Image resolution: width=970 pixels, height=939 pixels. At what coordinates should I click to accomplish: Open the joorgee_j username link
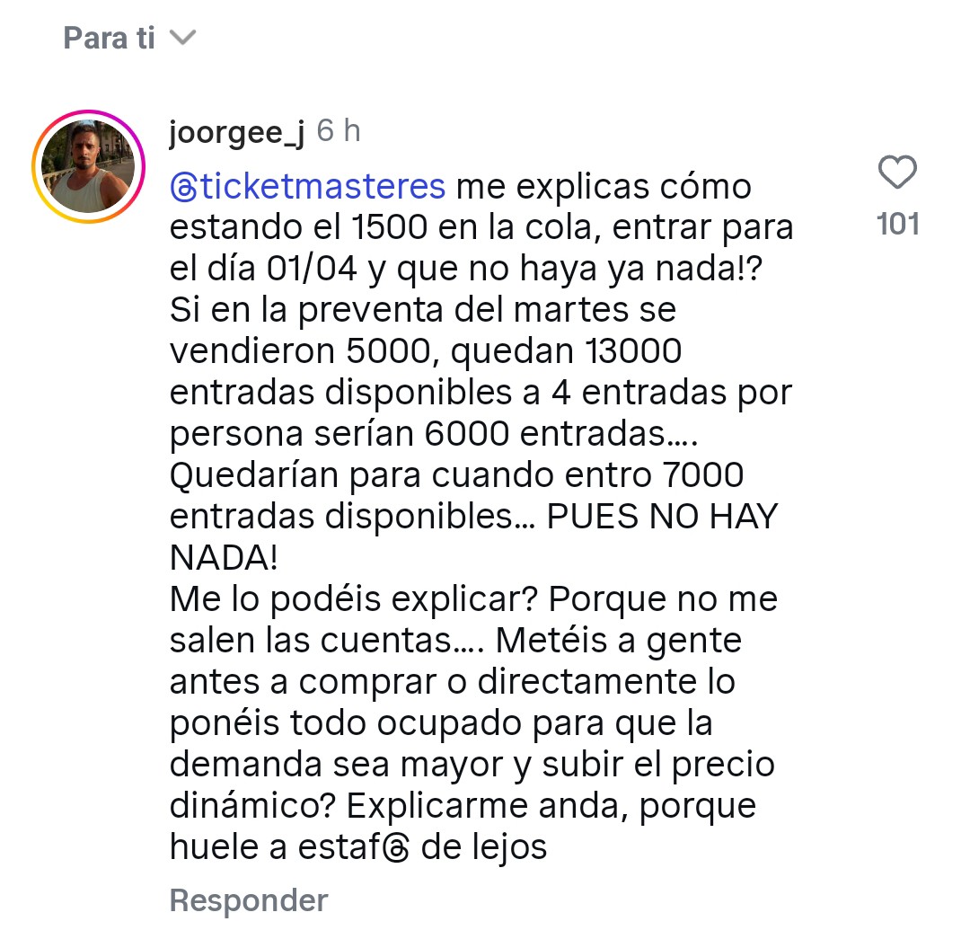(x=236, y=132)
